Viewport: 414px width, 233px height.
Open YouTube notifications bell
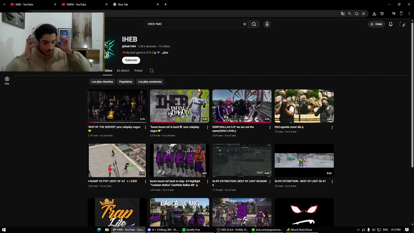coord(390,24)
